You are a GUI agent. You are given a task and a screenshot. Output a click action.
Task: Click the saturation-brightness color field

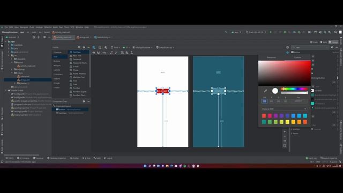pos(285,73)
